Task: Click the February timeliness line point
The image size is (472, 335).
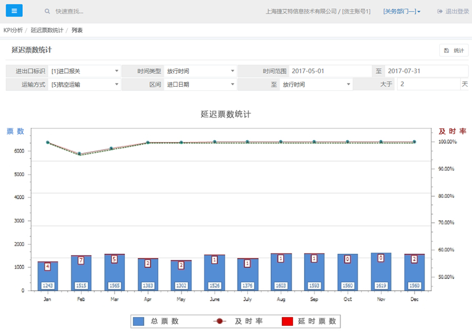Action: [x=79, y=154]
